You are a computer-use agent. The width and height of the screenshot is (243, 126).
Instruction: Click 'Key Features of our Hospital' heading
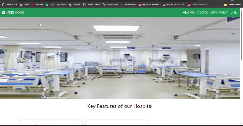pos(120,106)
